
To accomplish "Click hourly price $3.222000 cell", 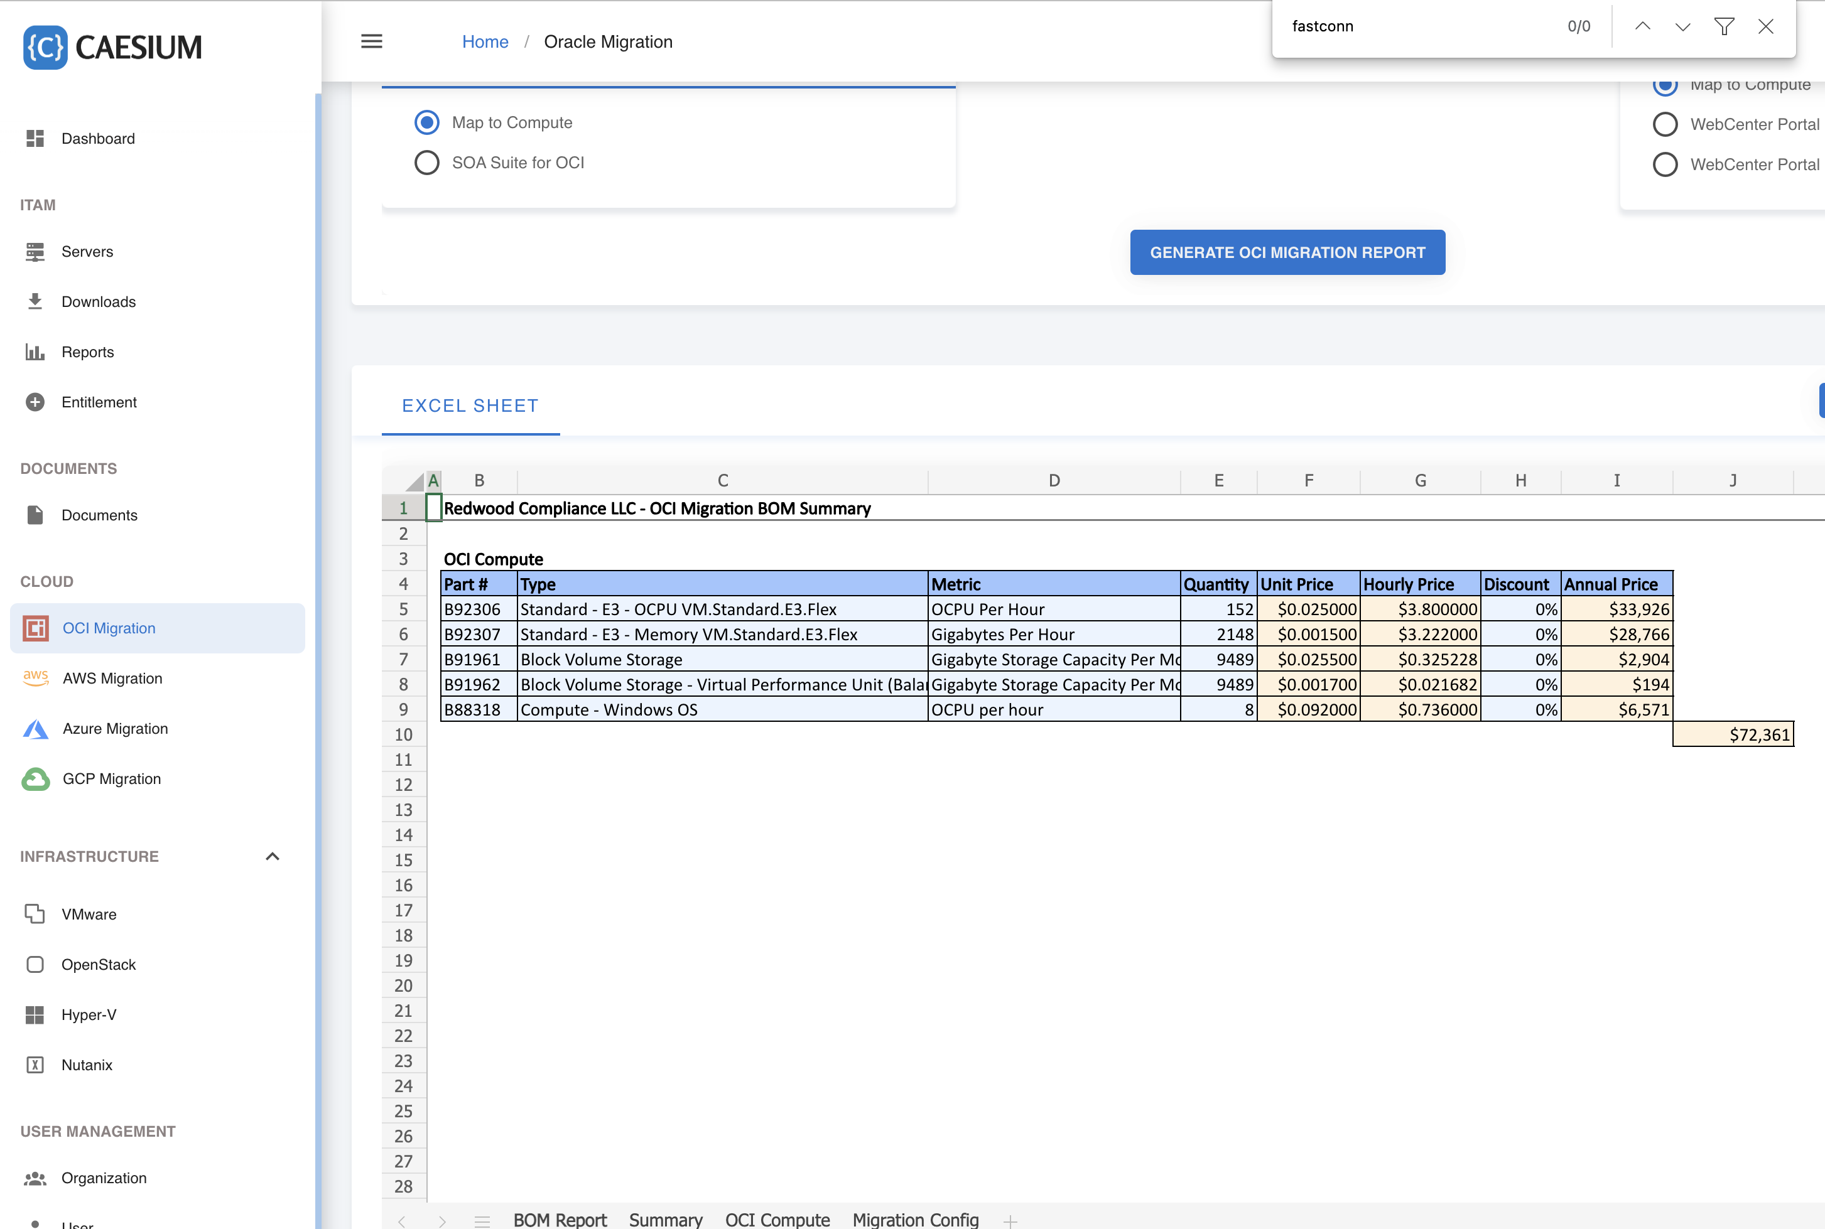I will (1421, 634).
